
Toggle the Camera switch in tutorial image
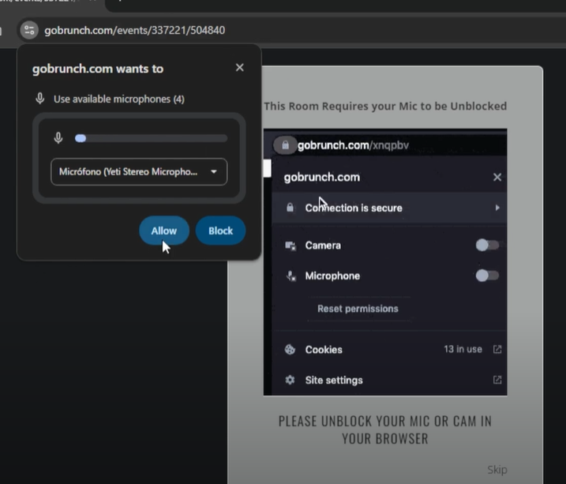pos(487,245)
